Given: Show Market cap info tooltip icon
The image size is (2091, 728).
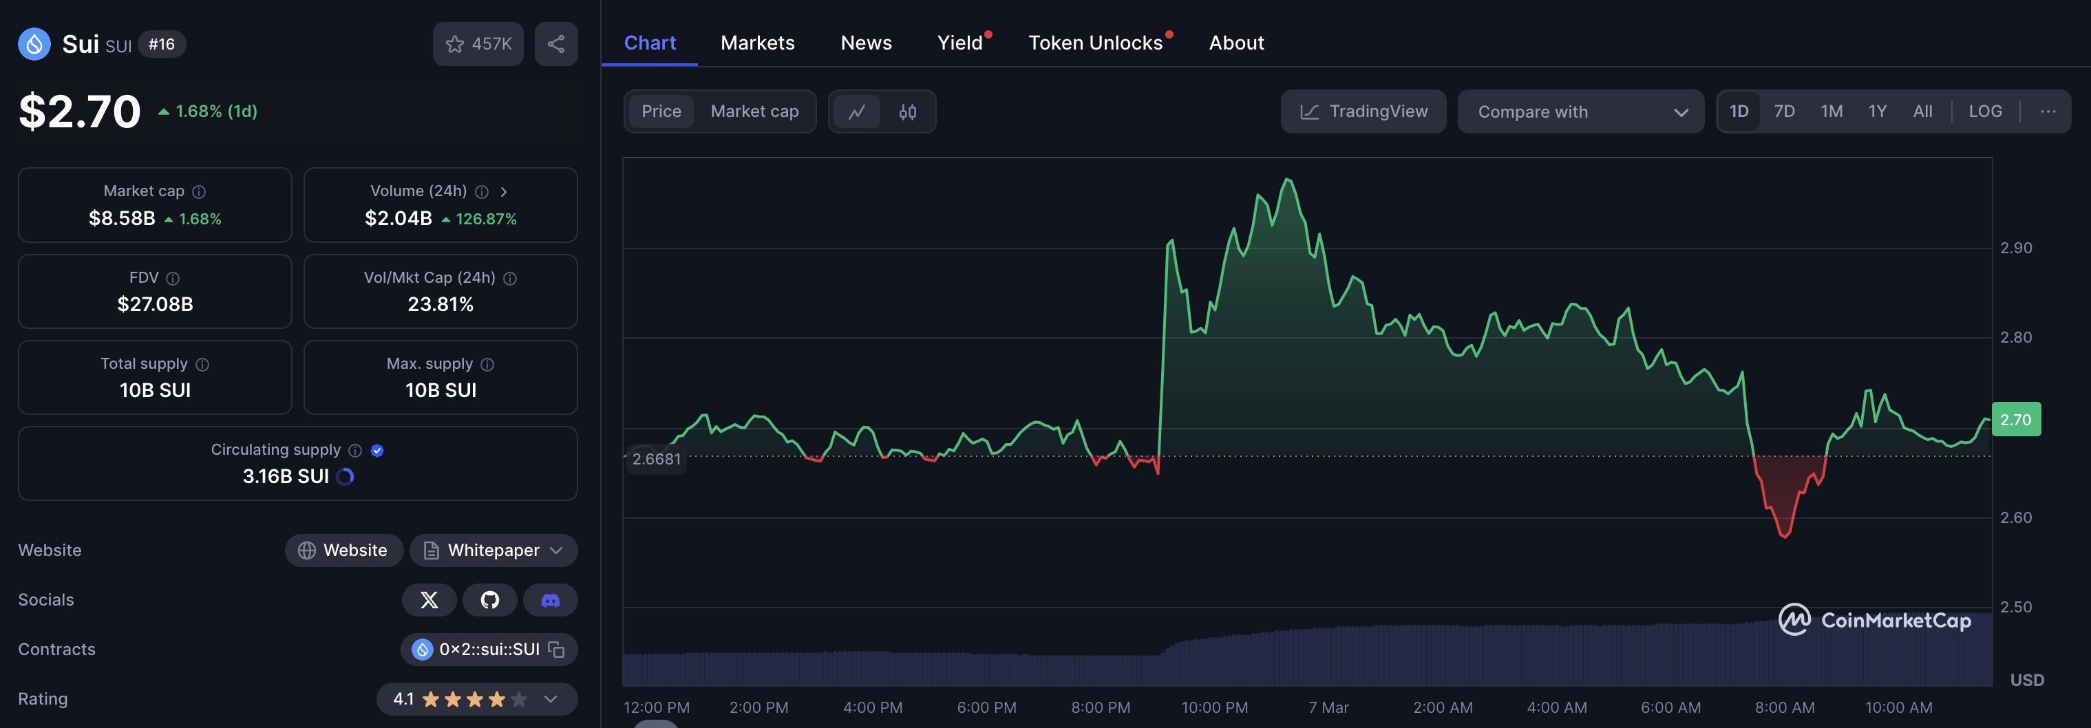Looking at the screenshot, I should (x=199, y=191).
